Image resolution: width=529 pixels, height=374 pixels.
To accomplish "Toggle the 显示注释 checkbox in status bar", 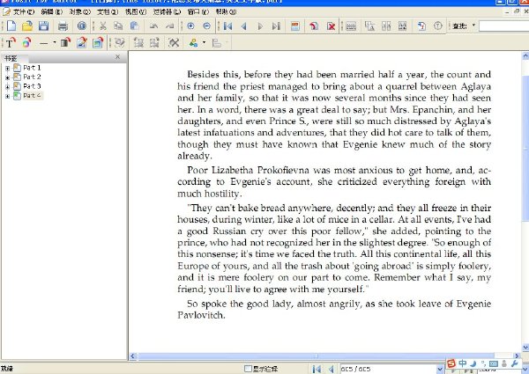I will [x=248, y=369].
